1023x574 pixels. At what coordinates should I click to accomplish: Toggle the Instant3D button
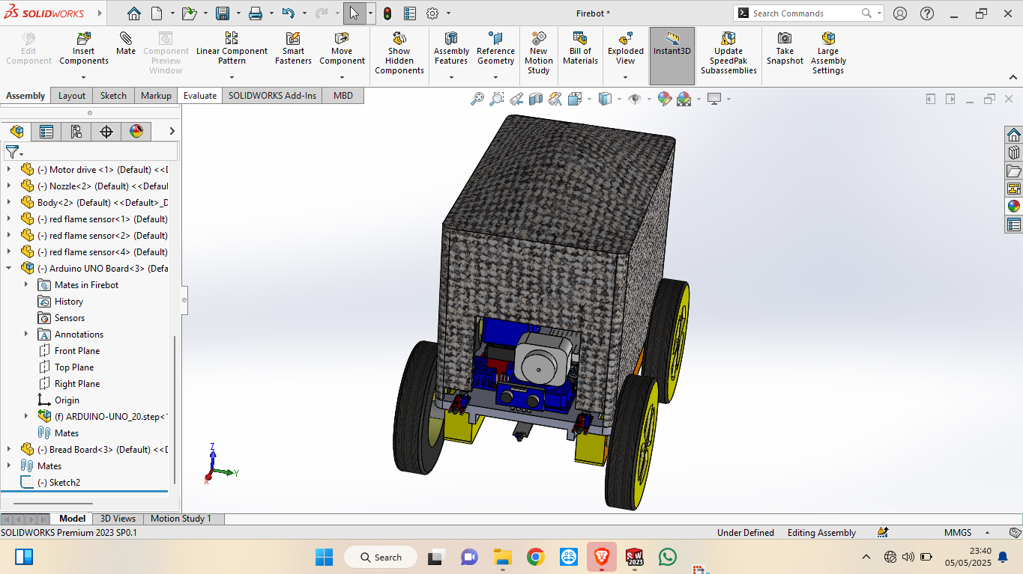tap(672, 56)
